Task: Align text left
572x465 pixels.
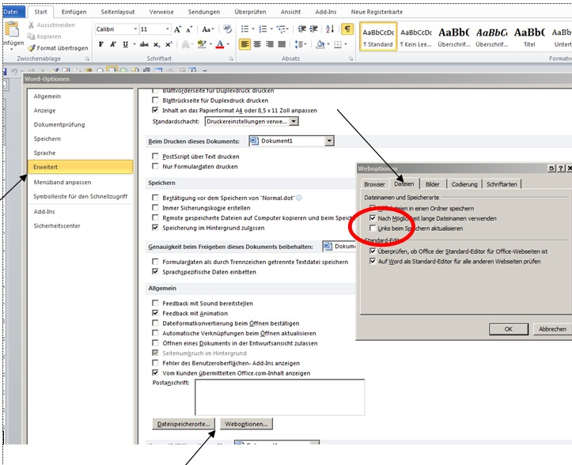Action: 244,44
